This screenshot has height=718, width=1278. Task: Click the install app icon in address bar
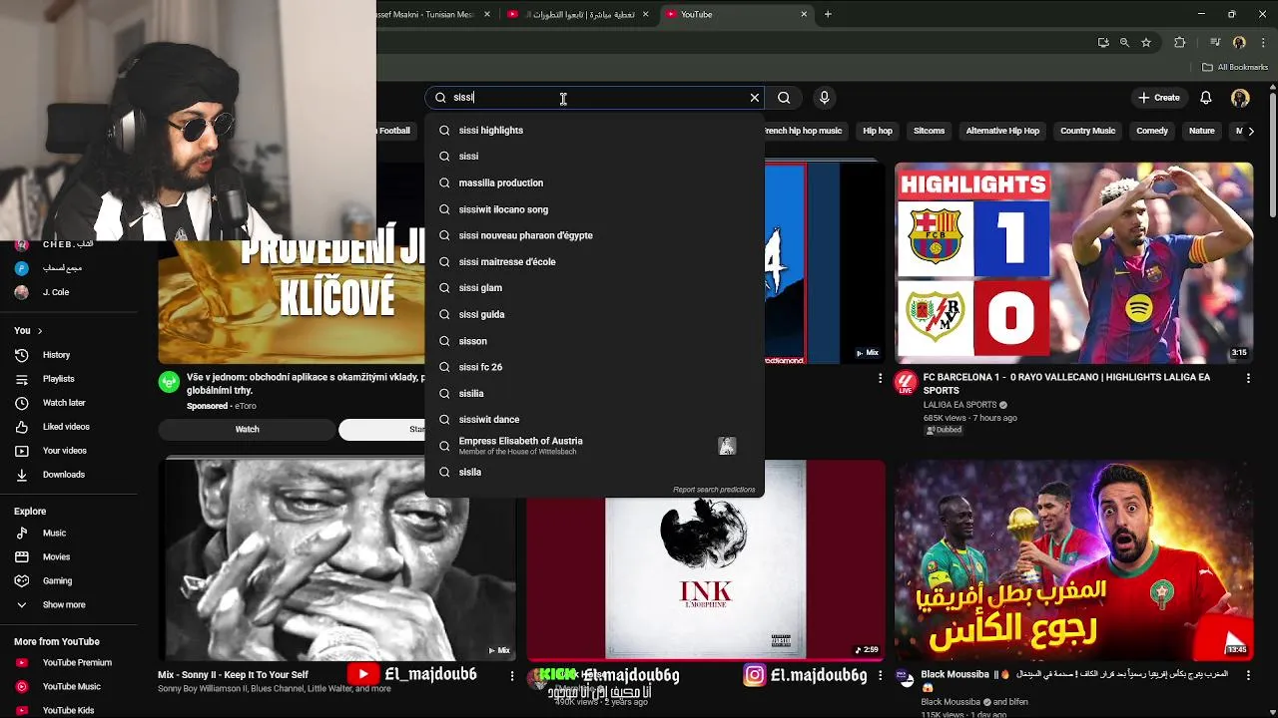1103,43
